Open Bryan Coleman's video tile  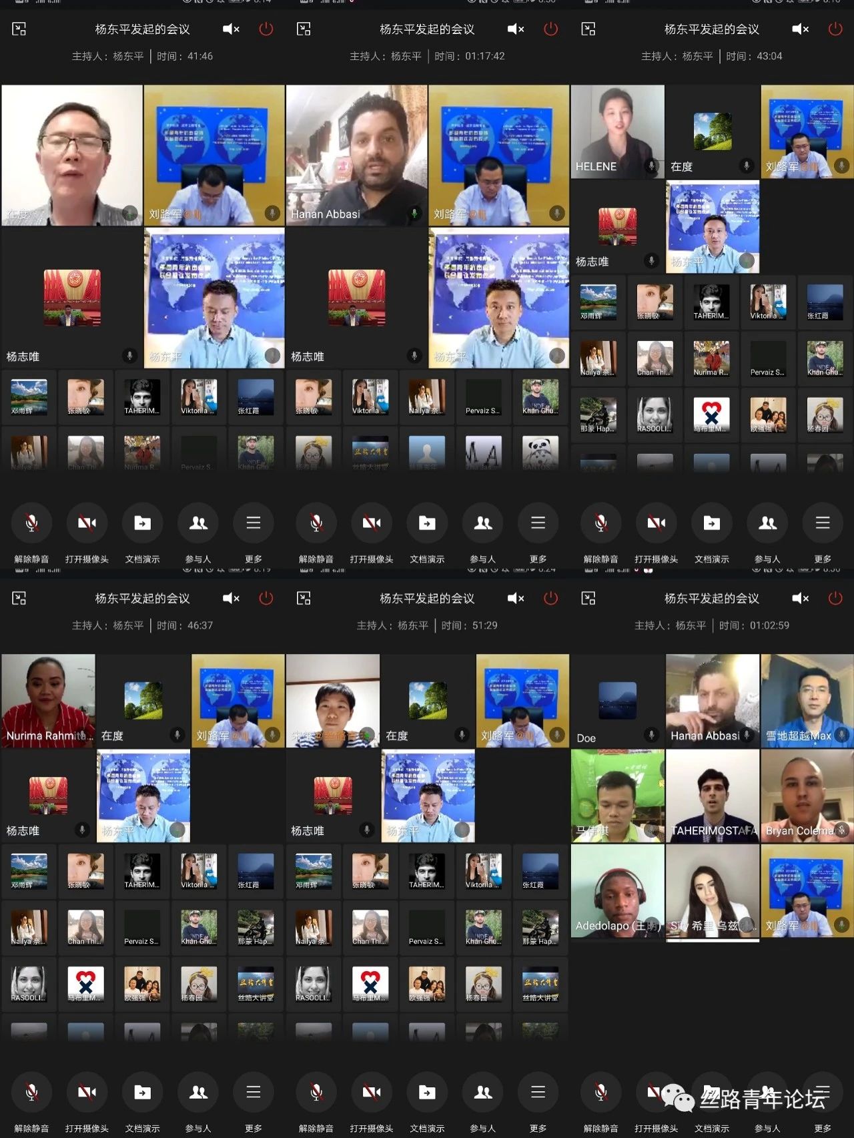click(807, 795)
